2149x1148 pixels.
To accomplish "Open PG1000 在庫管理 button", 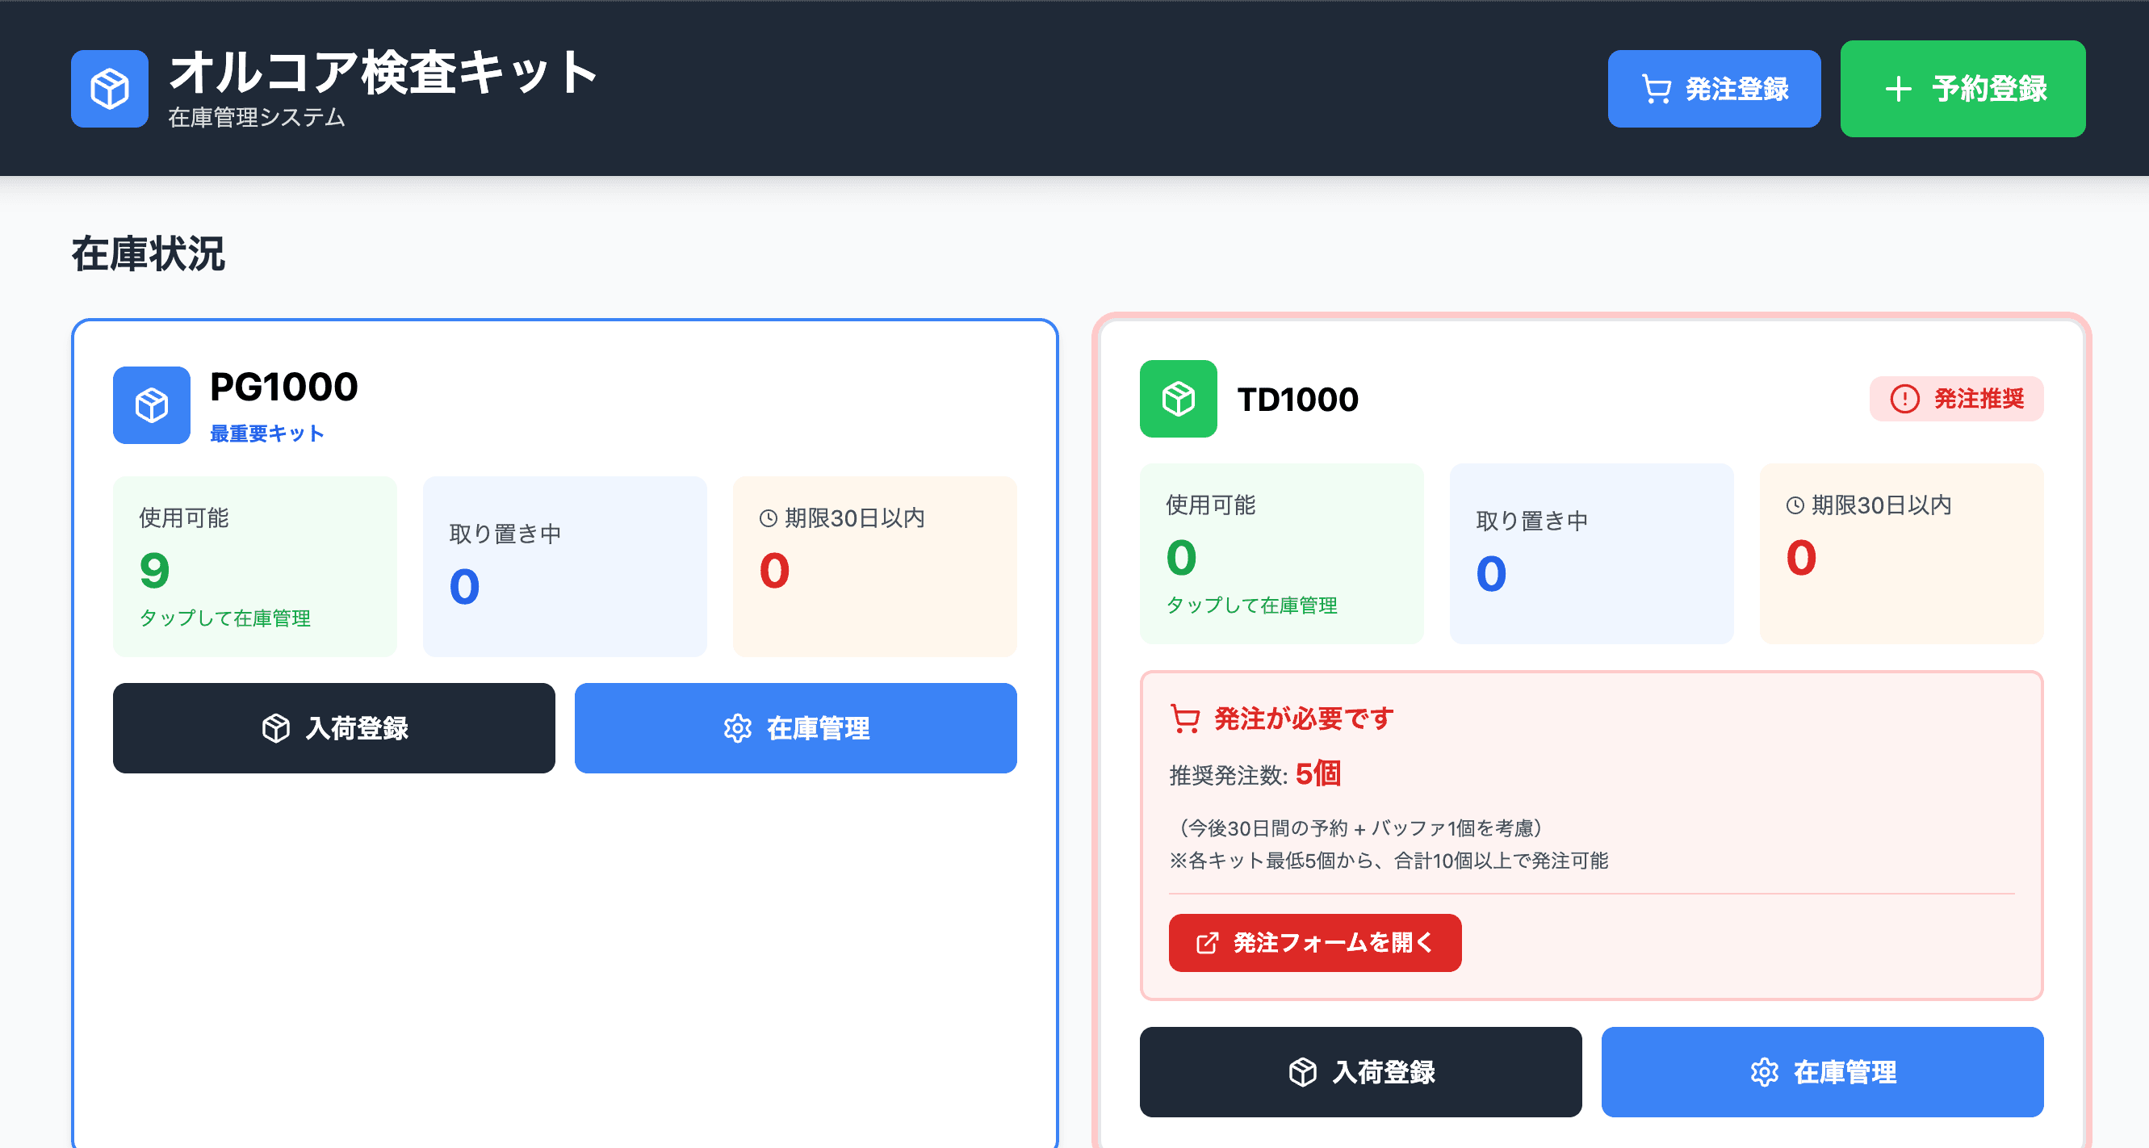I will click(795, 728).
